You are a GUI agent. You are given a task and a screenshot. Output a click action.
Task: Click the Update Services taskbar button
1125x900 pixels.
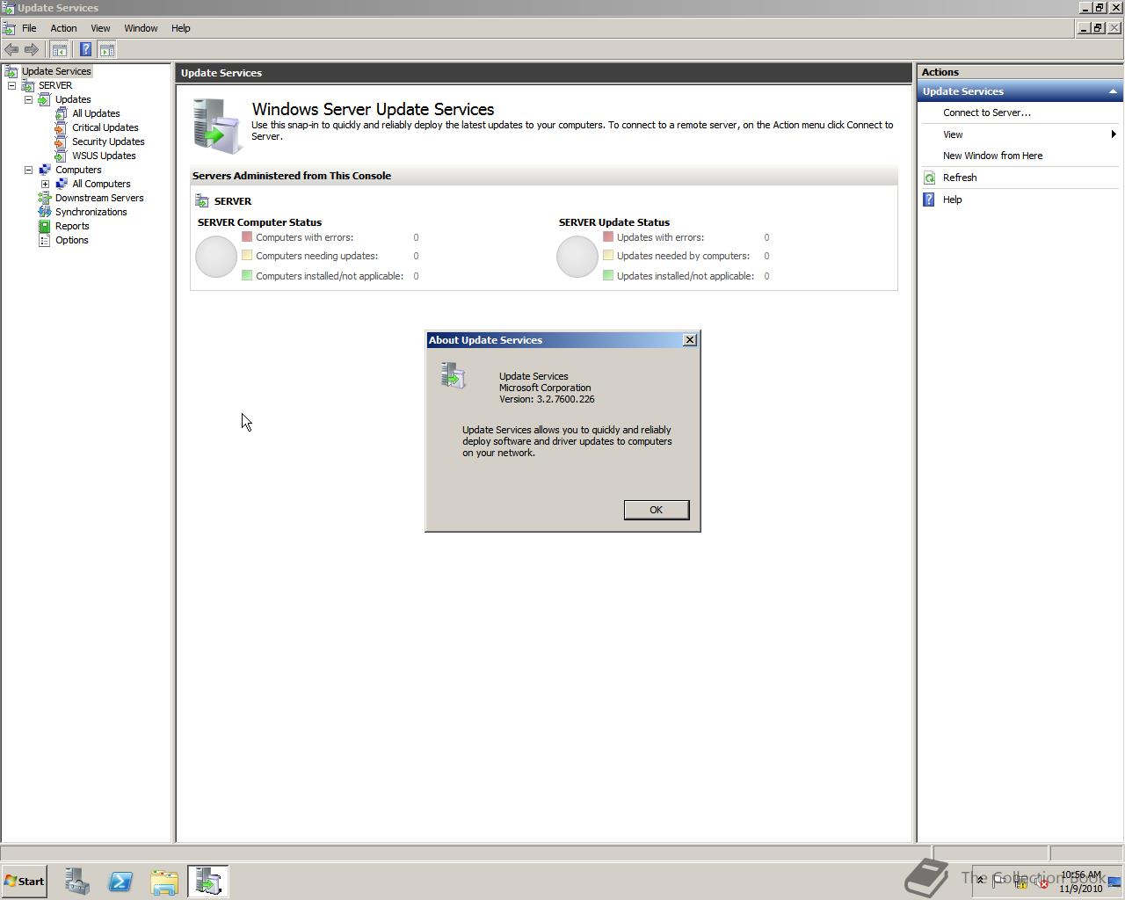coord(208,881)
